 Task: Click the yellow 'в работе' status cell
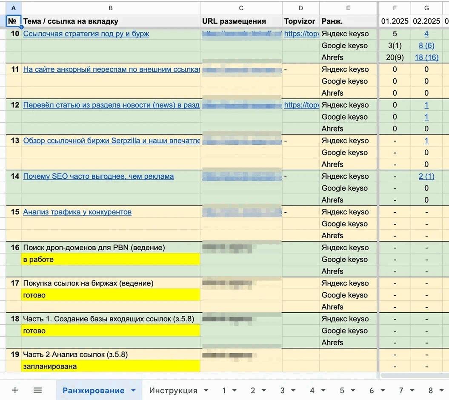click(111, 260)
